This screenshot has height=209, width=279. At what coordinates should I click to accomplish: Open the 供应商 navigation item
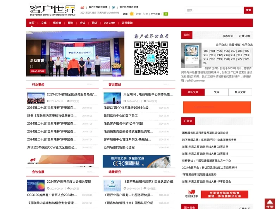coord(57,23)
